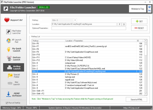Click into the Location path field
The width and height of the screenshot is (153, 110).
click(84, 24)
